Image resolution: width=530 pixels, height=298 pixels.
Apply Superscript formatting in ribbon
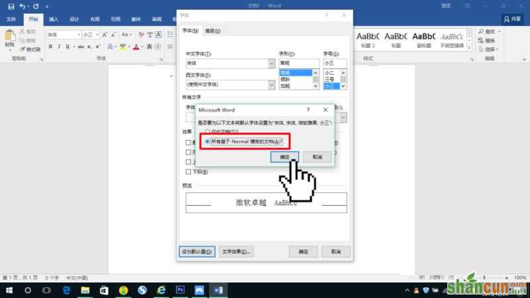97,46
